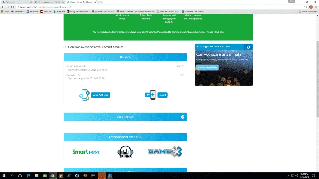Open the New Tab bookmark
Image resolution: width=319 pixels, height=179 pixels.
click(x=46, y=12)
